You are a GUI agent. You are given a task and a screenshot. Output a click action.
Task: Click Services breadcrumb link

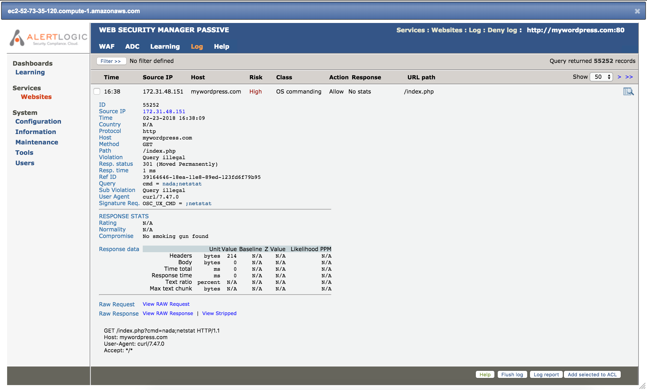point(411,30)
